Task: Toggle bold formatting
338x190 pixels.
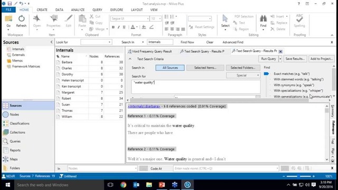Action: (x=113, y=27)
